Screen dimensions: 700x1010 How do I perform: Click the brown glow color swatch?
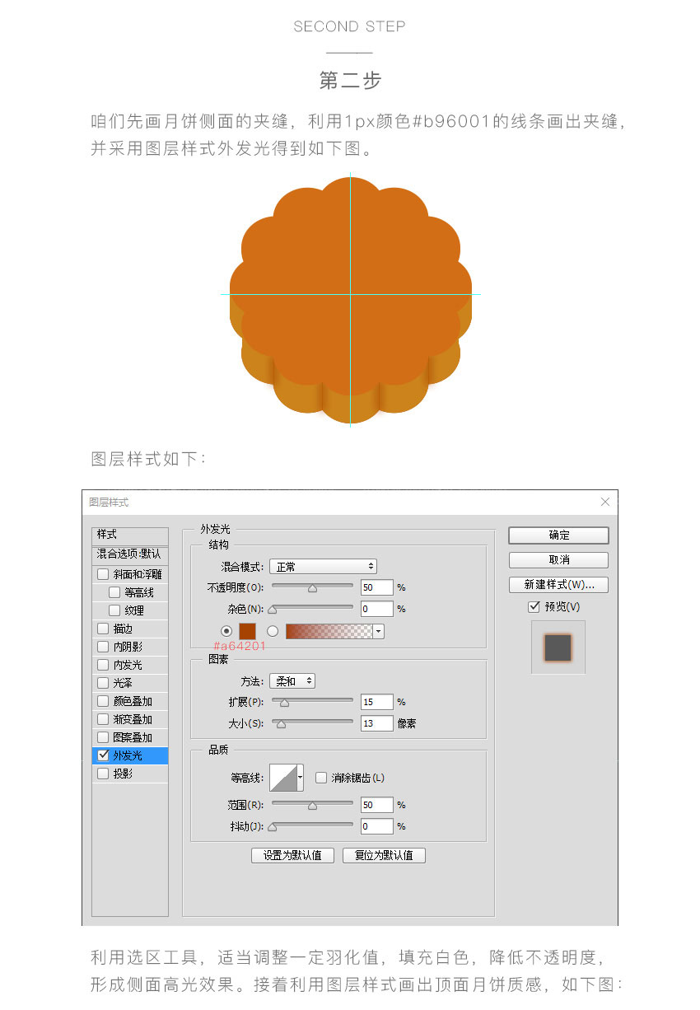pos(247,631)
